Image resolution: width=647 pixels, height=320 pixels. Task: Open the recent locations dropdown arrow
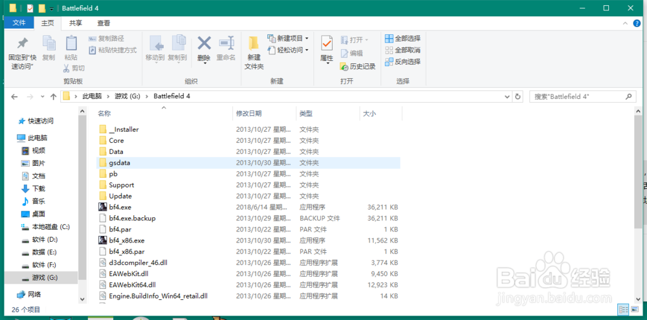tap(43, 96)
